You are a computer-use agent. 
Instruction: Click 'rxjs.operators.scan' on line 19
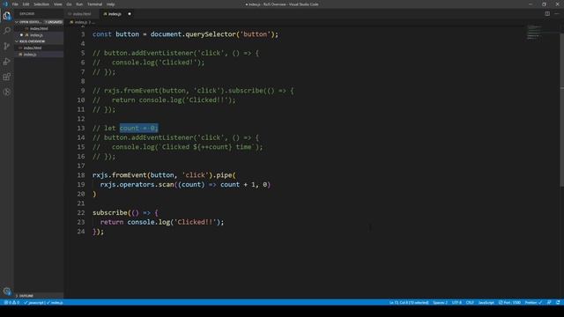[137, 185]
